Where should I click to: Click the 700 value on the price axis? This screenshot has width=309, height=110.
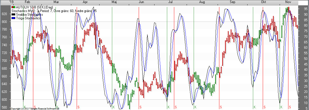pos(4,61)
